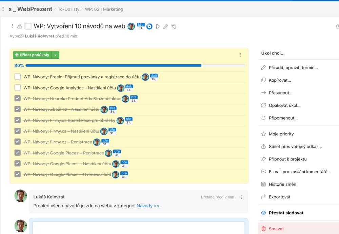
Task: Click the warning triangle priority icon
Action: click(x=20, y=26)
